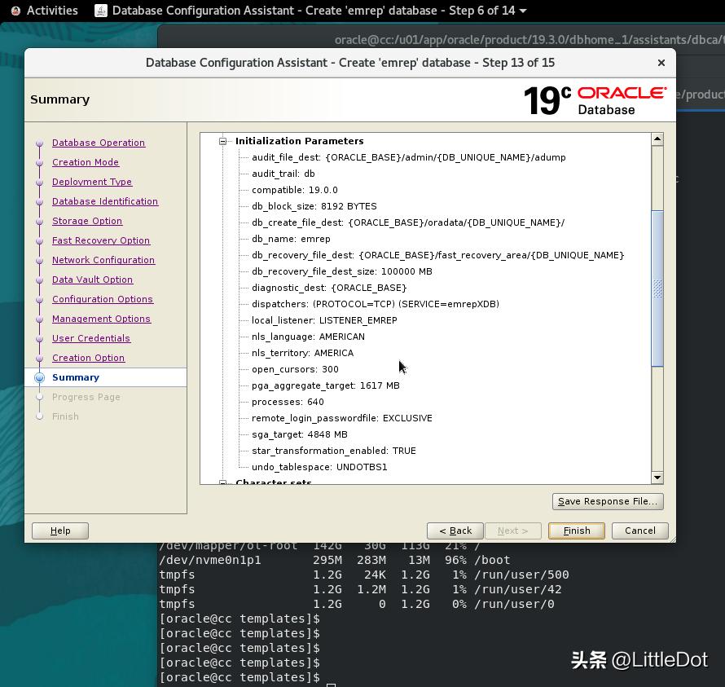Jump to Database Identification step

pos(105,201)
